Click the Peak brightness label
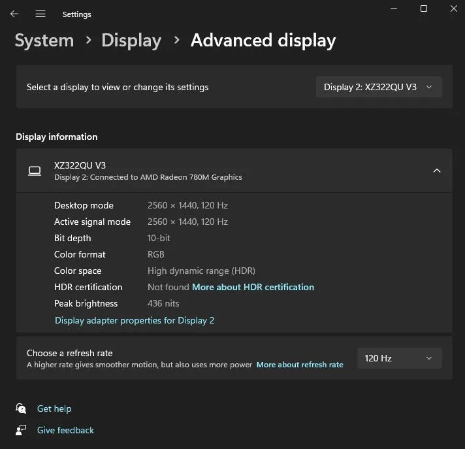465x449 pixels. [x=86, y=303]
